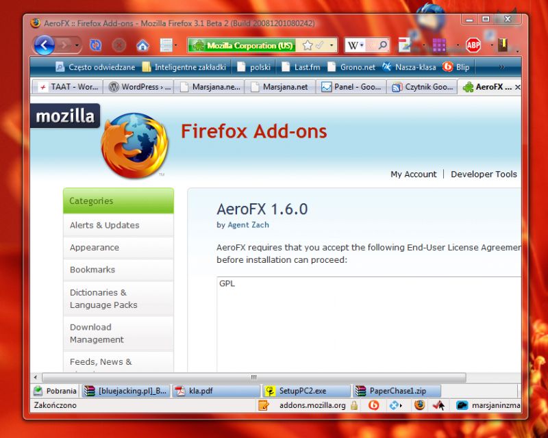Open the address bar history dropdown
The image size is (548, 438).
coord(332,45)
